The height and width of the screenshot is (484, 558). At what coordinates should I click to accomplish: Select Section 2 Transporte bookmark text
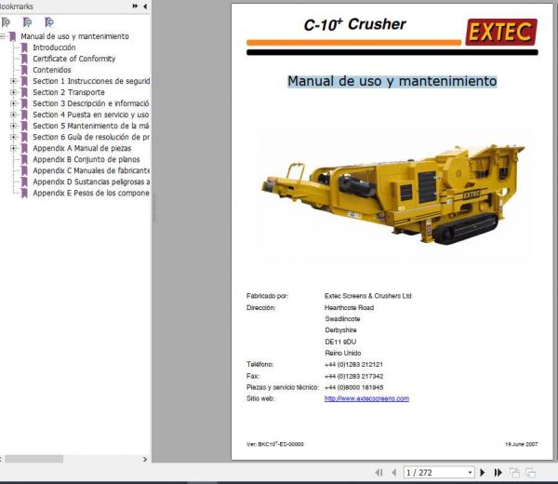point(69,92)
